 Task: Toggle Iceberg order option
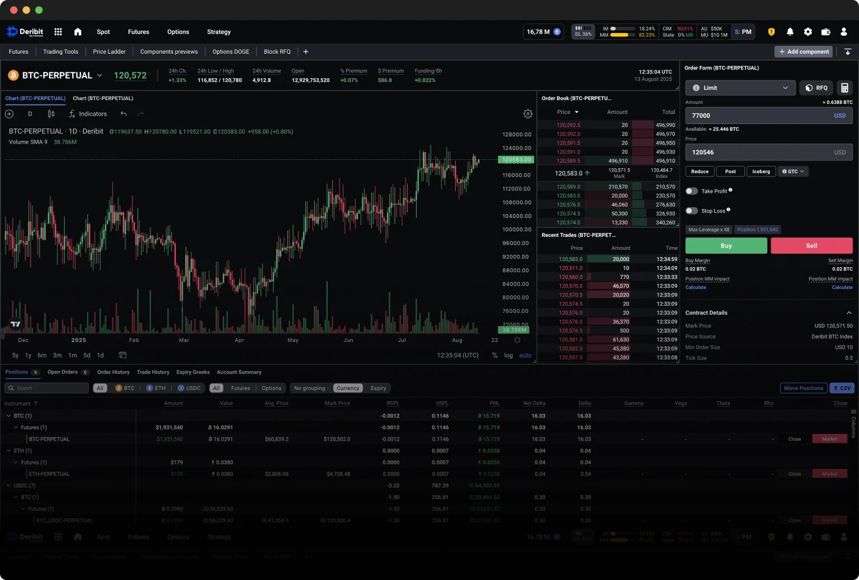[761, 172]
